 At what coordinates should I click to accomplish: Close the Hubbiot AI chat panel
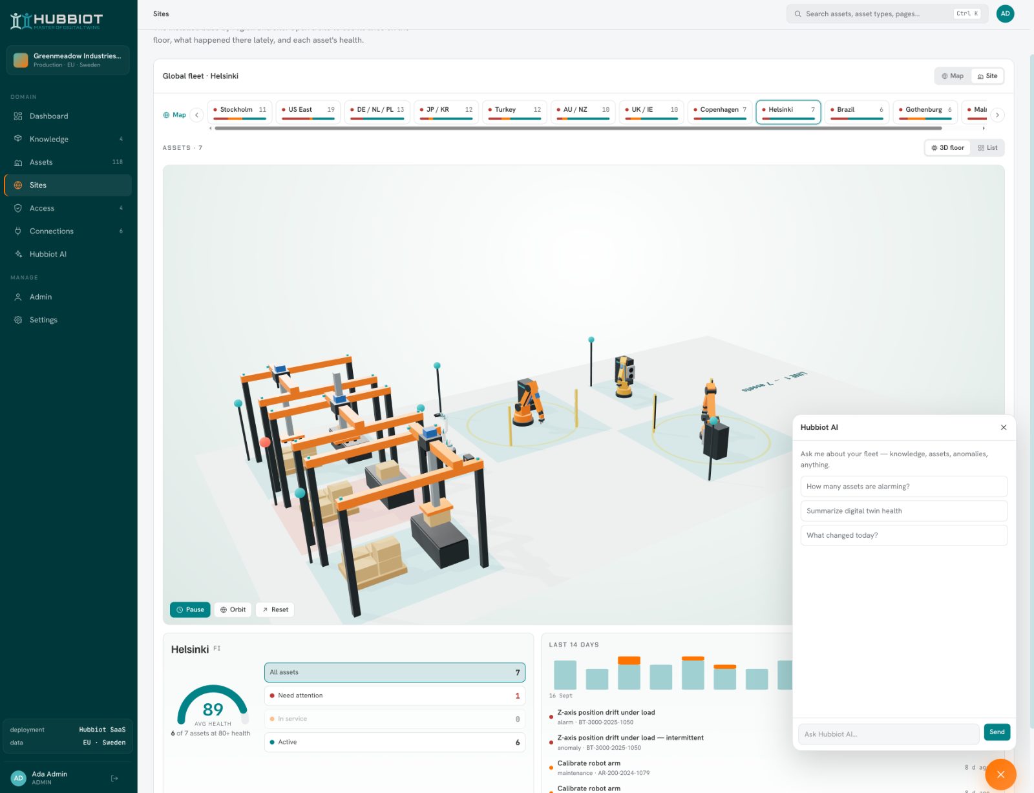[x=1004, y=427]
